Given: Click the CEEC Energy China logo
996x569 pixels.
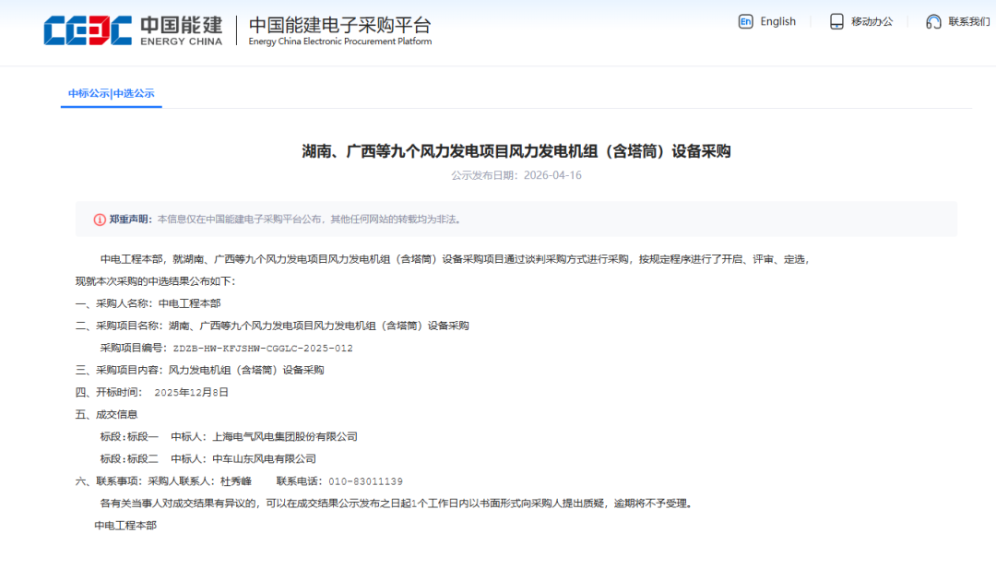Looking at the screenshot, I should click(x=134, y=30).
